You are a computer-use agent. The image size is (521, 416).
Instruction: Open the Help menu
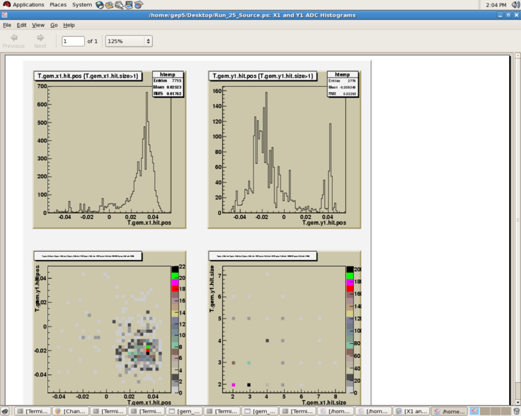pyautogui.click(x=69, y=25)
